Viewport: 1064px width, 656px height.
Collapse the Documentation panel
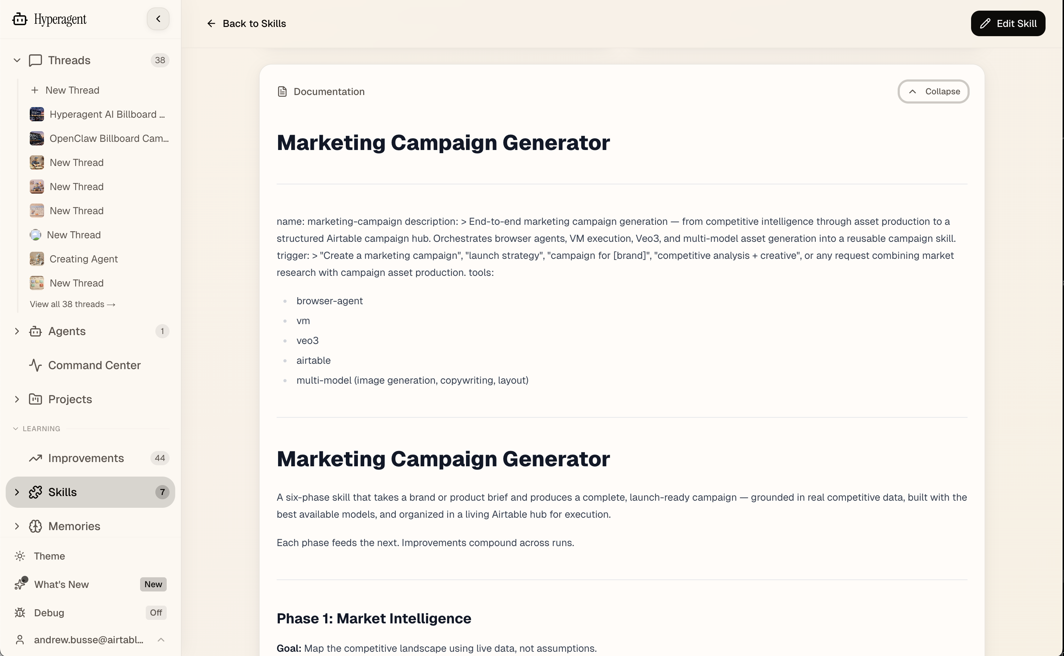coord(933,91)
